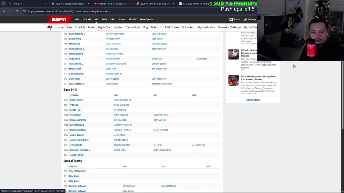Open Benjamin Morrison player page
The image size is (344, 193).
click(79, 150)
